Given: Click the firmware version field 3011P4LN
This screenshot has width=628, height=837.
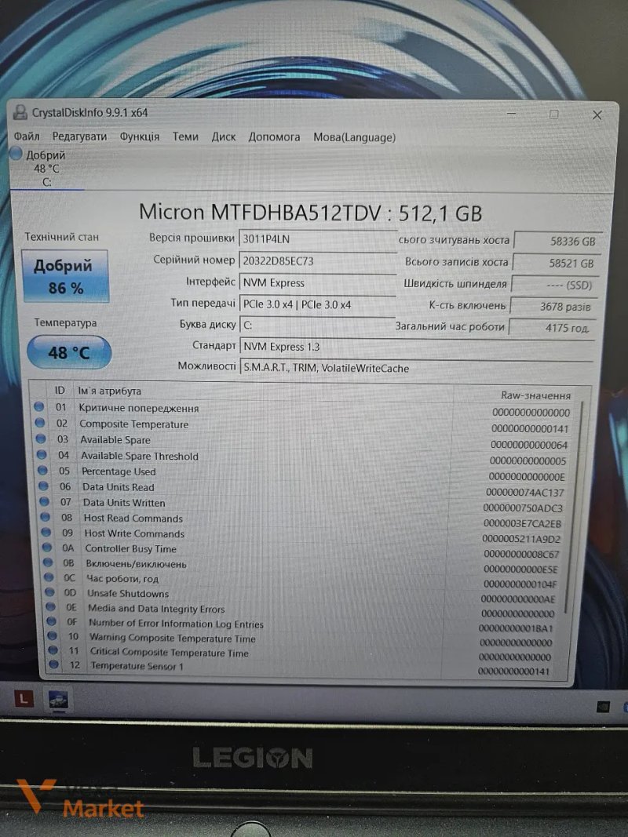Looking at the screenshot, I should pyautogui.click(x=317, y=239).
